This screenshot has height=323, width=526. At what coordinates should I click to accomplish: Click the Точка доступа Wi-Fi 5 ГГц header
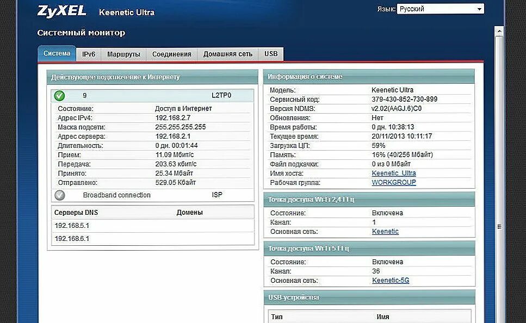pyautogui.click(x=369, y=248)
